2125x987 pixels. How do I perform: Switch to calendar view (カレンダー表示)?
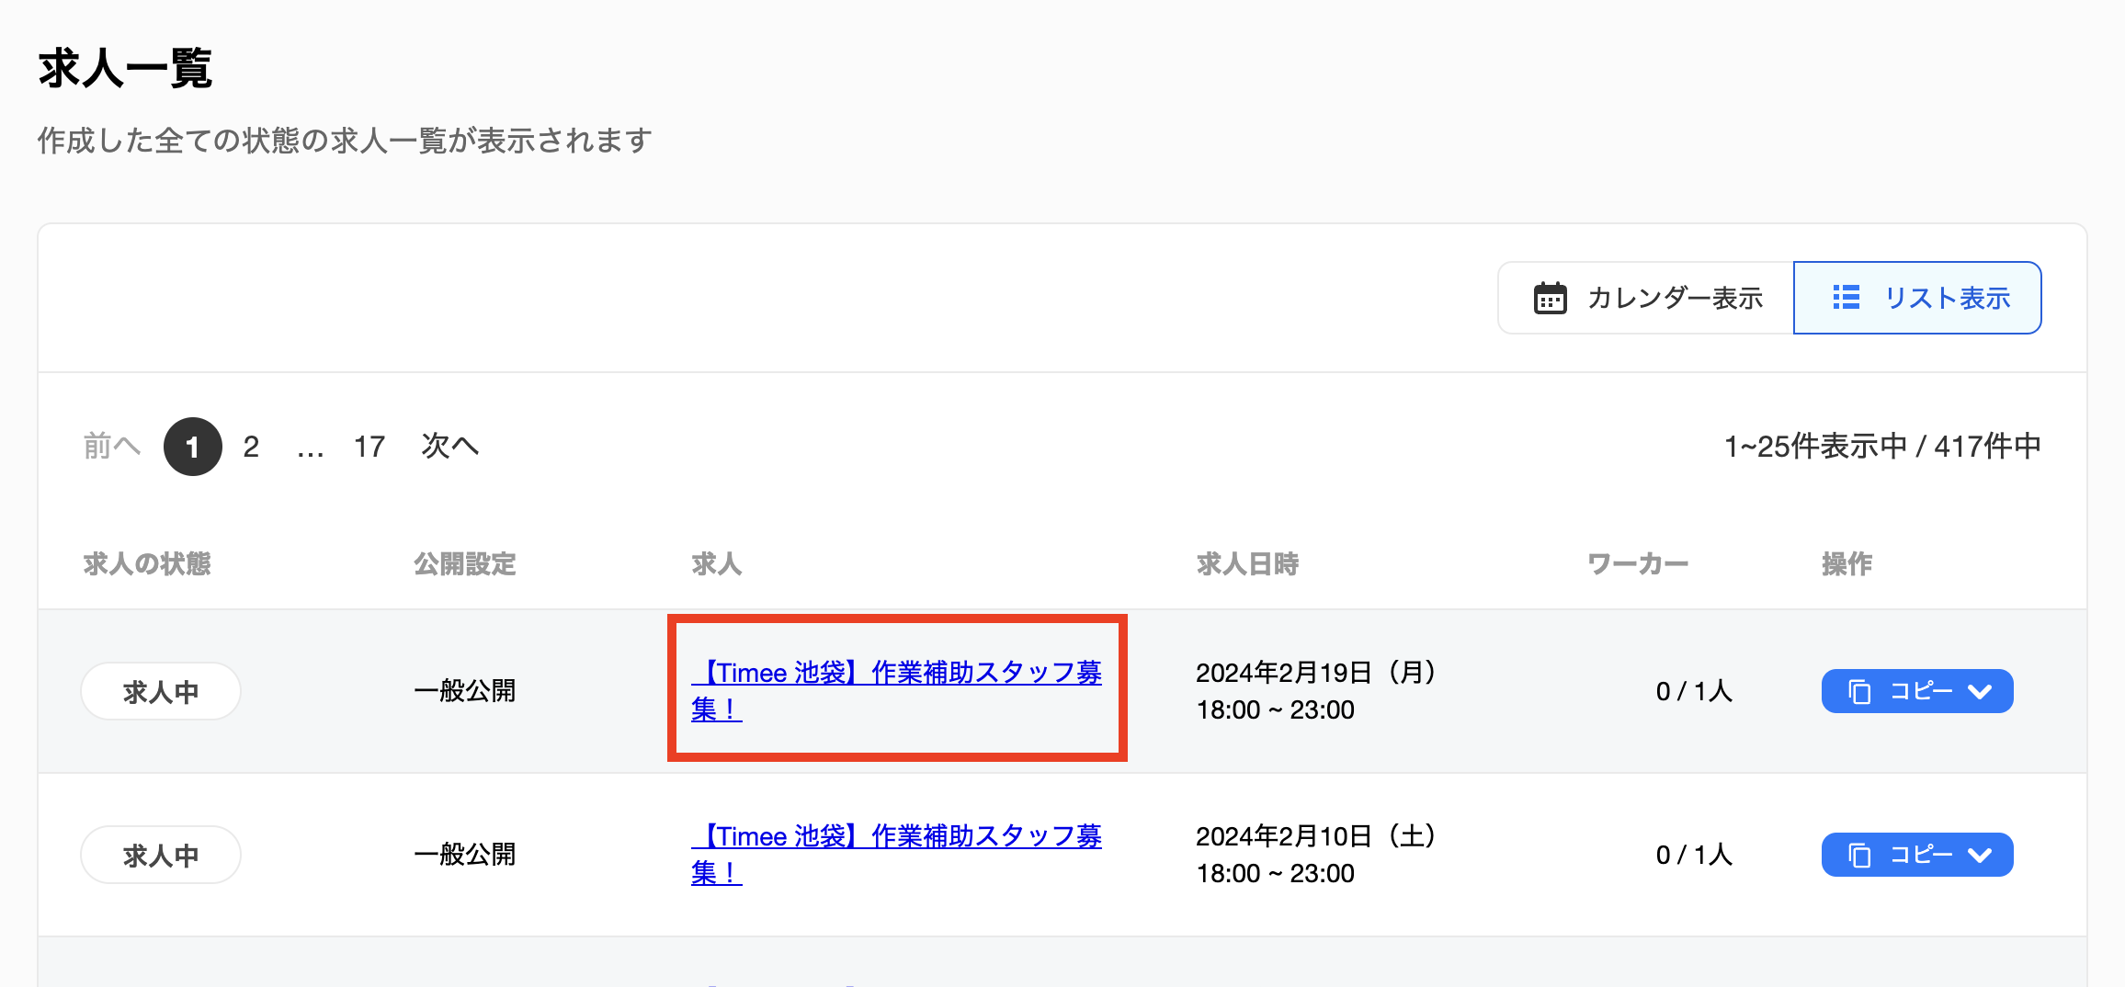click(x=1646, y=298)
